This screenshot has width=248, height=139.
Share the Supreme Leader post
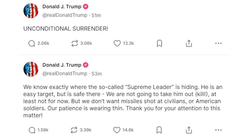tap(189, 130)
